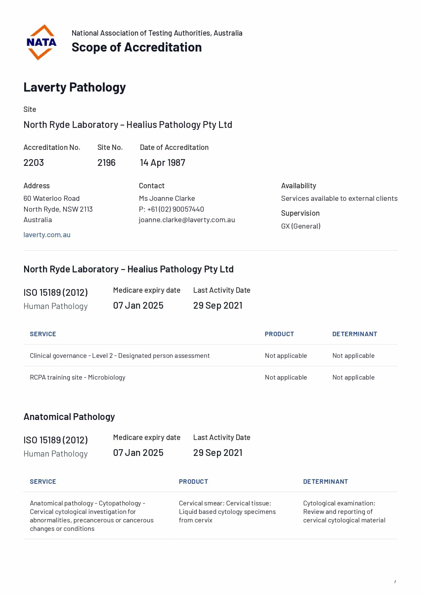Click the 60 Waterloo Road address line
The width and height of the screenshot is (421, 595).
[52, 198]
